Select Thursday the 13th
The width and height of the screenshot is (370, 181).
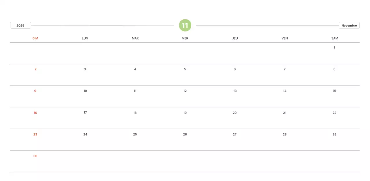[x=235, y=91]
